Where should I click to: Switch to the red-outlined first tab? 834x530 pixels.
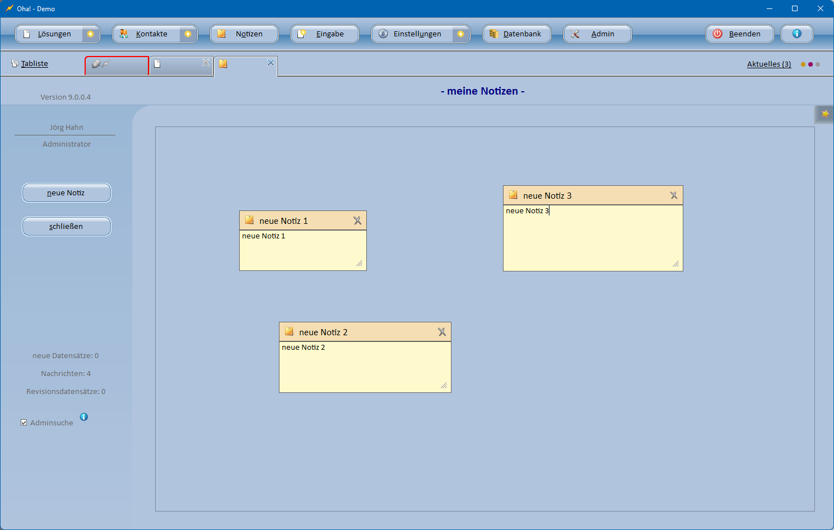(117, 65)
